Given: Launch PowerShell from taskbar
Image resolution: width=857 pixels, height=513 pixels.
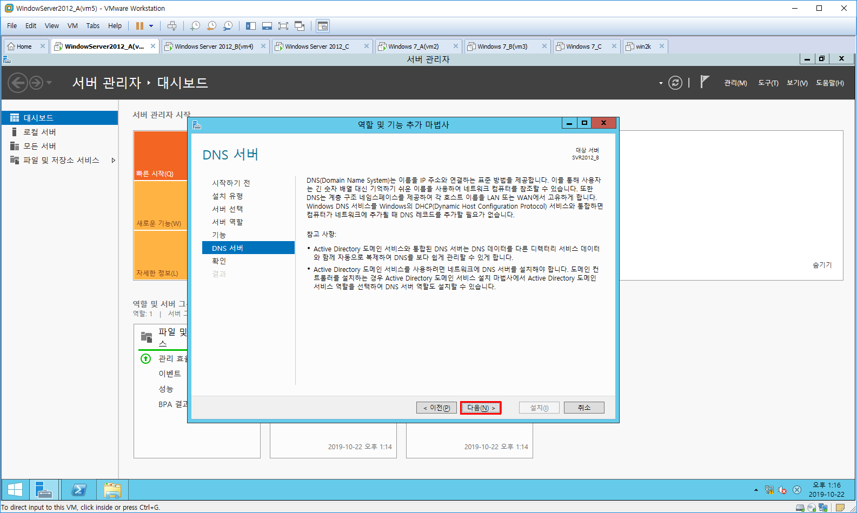Looking at the screenshot, I should point(79,490).
